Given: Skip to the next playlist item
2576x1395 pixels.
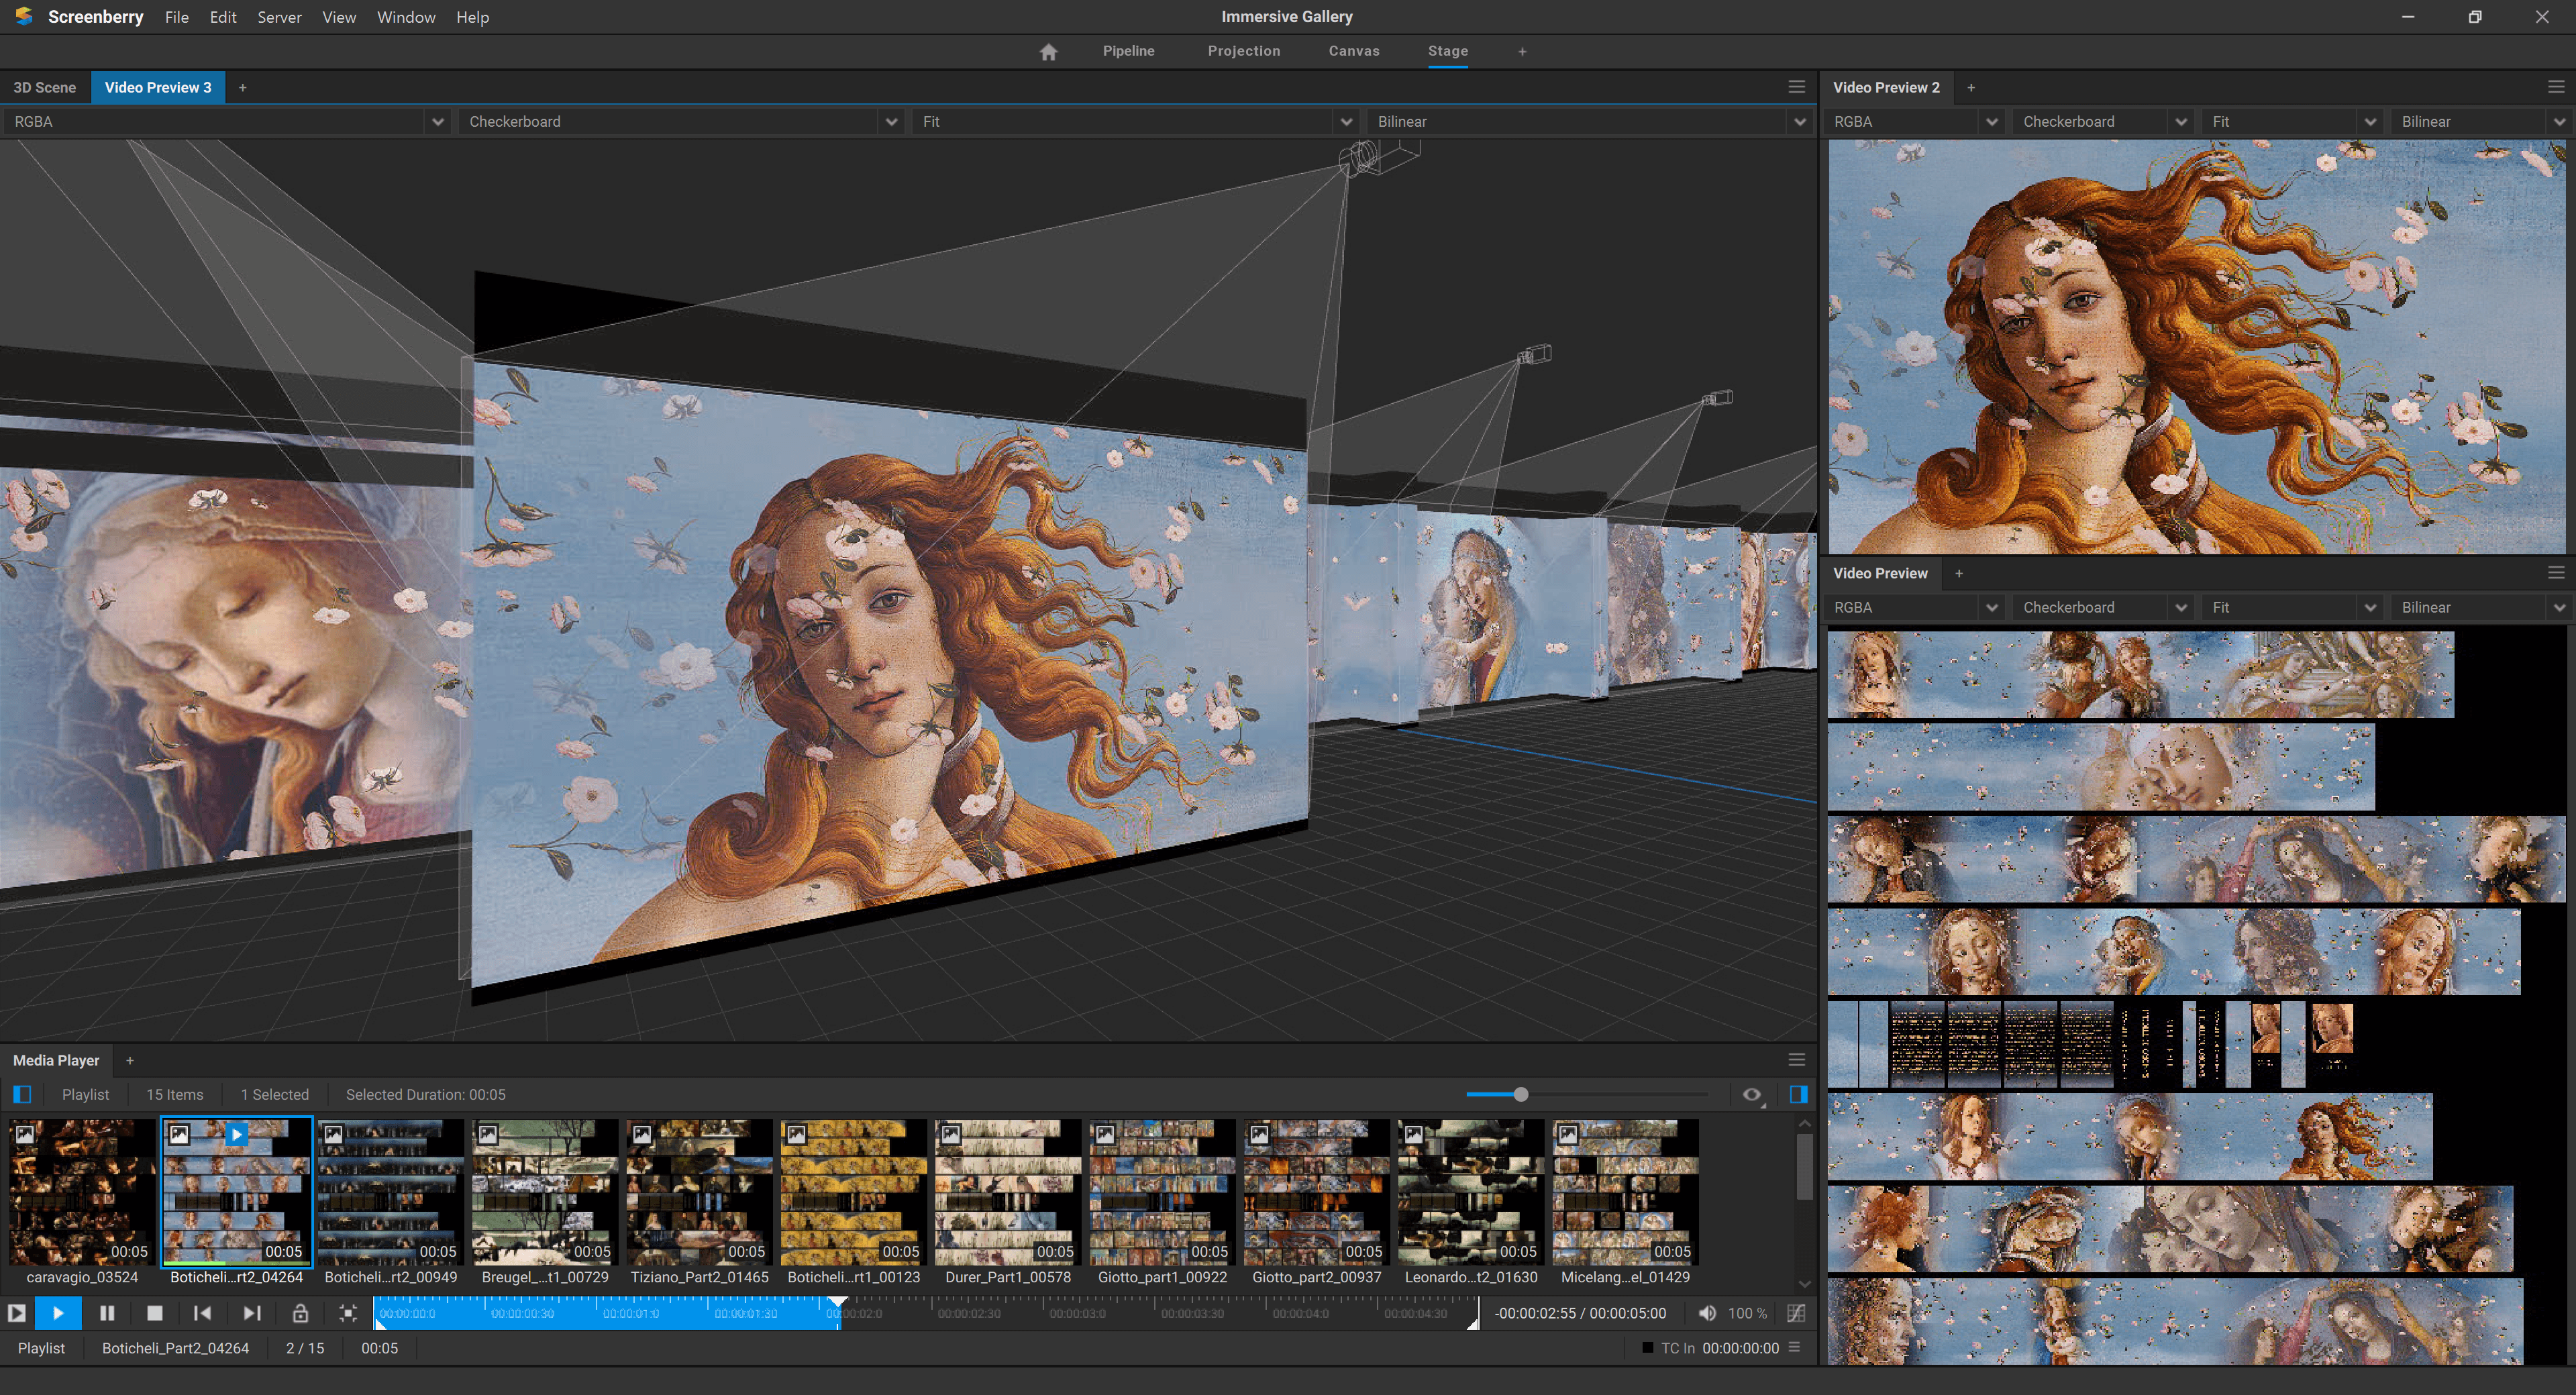Looking at the screenshot, I should (x=252, y=1313).
